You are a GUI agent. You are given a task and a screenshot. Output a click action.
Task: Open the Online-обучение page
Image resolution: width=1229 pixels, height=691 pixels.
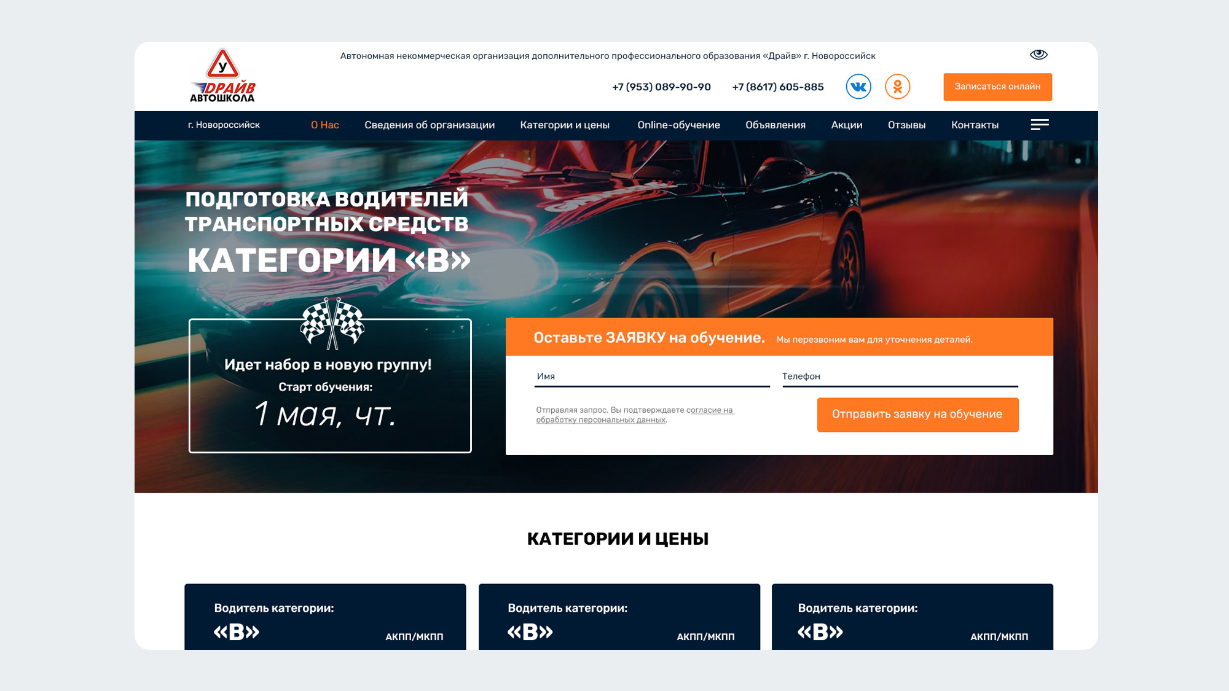[x=678, y=125]
